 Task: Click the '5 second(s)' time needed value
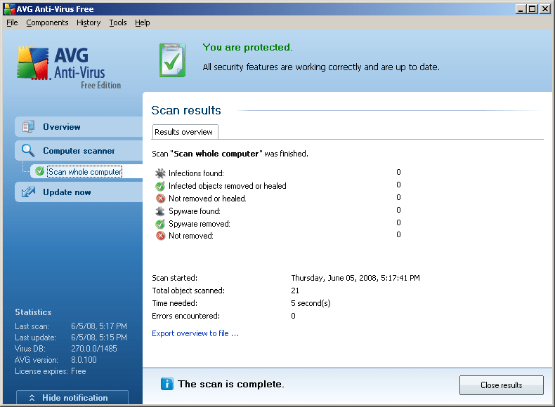(x=311, y=303)
